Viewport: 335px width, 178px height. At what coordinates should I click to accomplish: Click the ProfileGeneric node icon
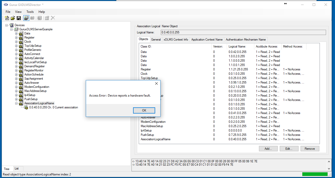tap(21, 50)
